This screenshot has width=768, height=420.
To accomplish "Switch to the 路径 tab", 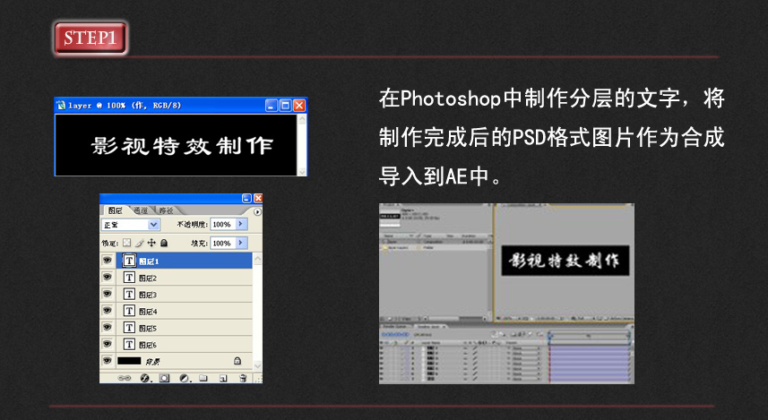I will pyautogui.click(x=166, y=210).
